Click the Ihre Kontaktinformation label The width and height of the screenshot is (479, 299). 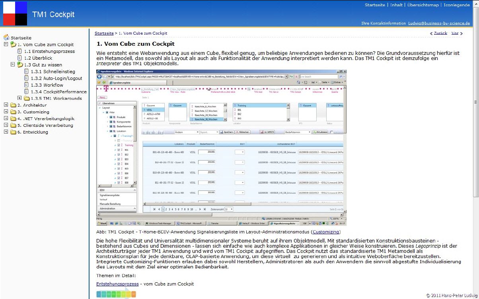pos(384,23)
